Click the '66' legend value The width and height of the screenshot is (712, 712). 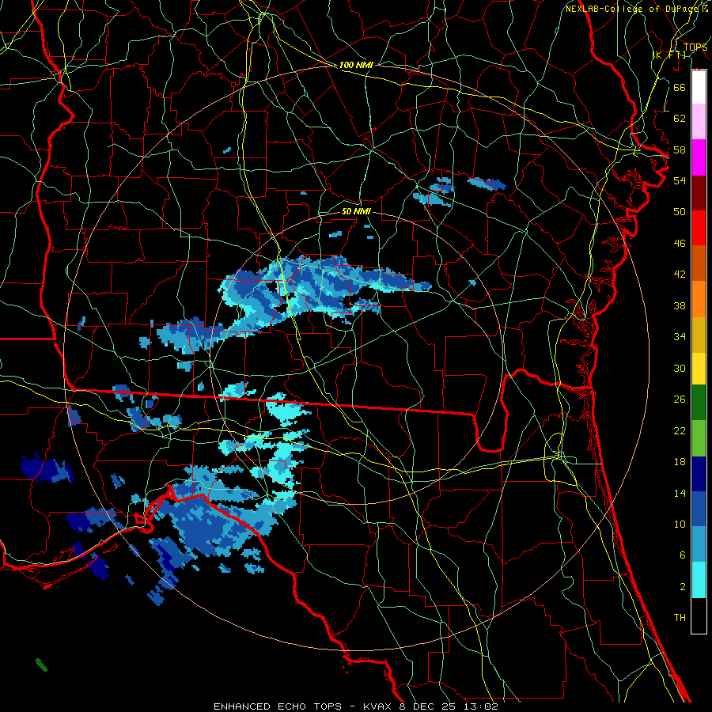pyautogui.click(x=680, y=87)
